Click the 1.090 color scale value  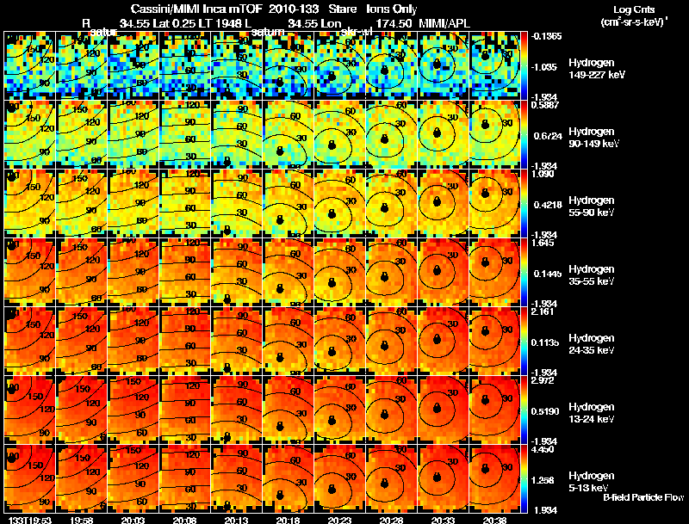pyautogui.click(x=543, y=174)
